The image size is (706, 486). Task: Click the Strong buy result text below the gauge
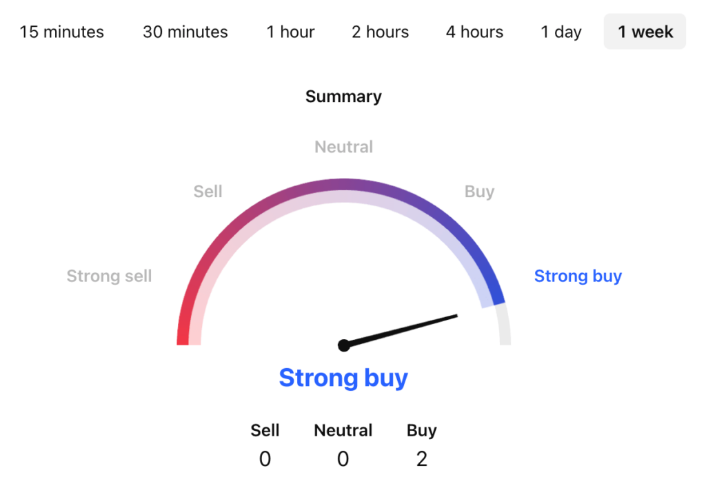click(343, 378)
